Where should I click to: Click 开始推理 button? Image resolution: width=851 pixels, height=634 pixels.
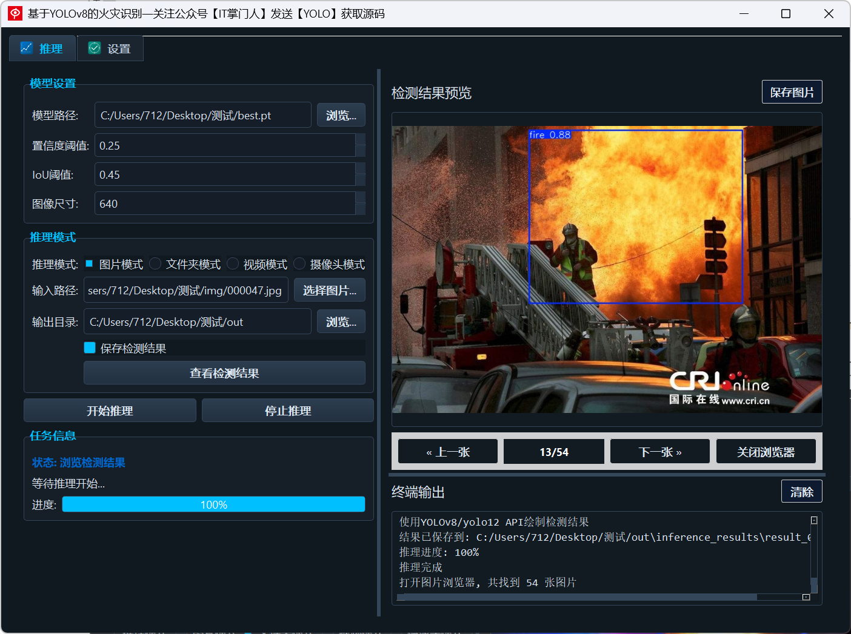coord(110,411)
